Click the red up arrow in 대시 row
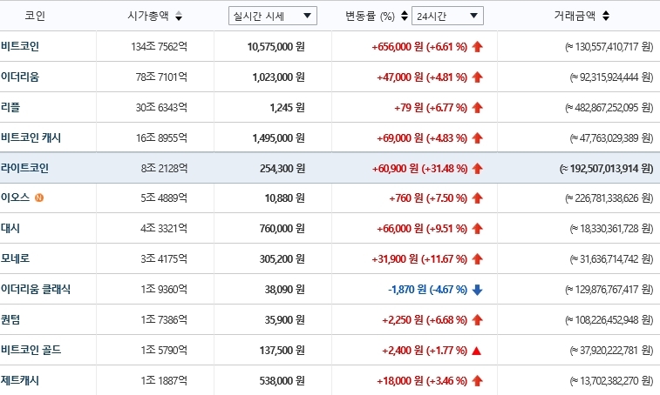 (477, 229)
